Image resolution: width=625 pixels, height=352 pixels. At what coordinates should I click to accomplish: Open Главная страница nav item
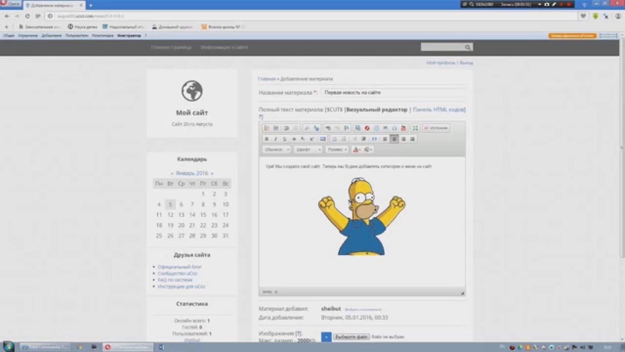coord(171,47)
